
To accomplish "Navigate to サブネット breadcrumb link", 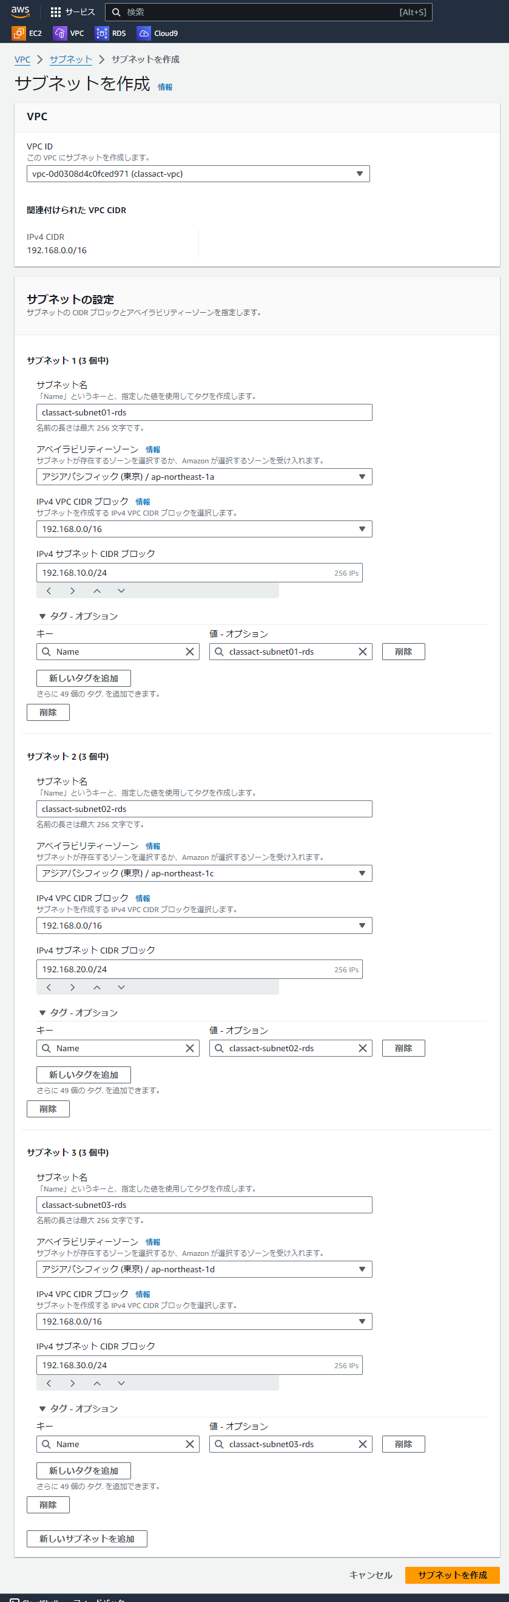I will pyautogui.click(x=70, y=60).
